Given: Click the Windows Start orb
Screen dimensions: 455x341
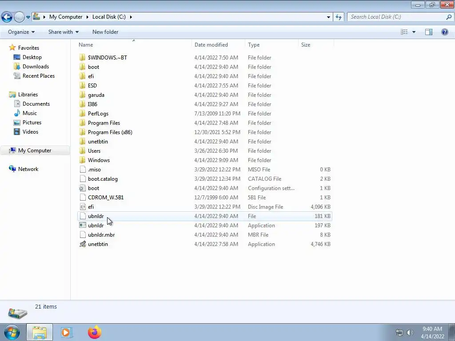Looking at the screenshot, I should [x=12, y=332].
